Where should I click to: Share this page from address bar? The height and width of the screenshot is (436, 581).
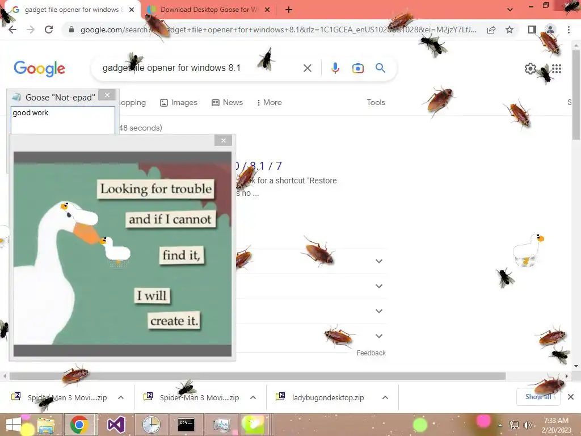491,30
